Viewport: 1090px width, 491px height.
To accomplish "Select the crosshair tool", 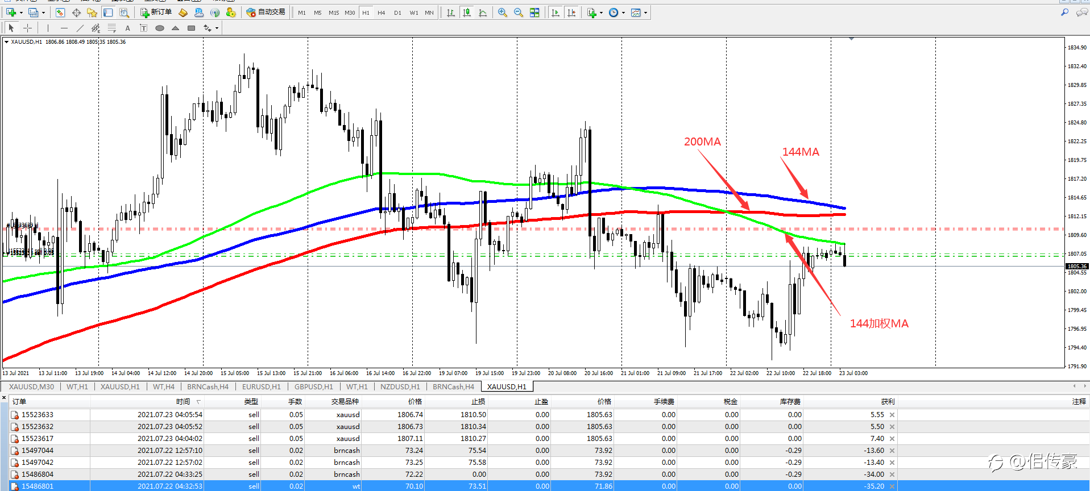I will tap(27, 28).
